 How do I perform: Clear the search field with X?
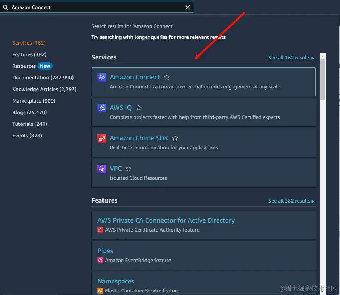coord(188,7)
